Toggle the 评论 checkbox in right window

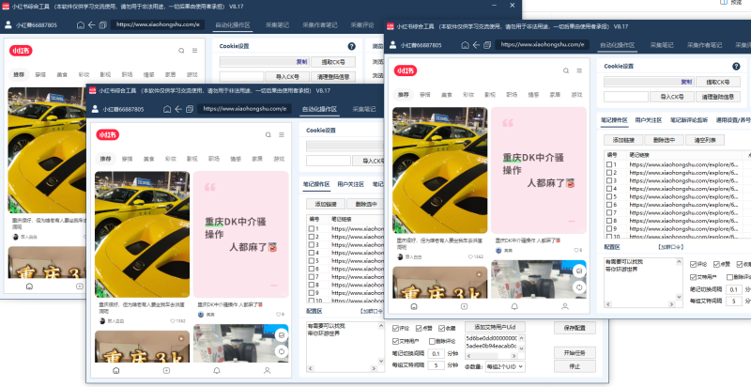tap(693, 264)
